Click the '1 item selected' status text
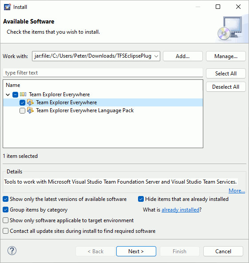249x263 pixels. (20, 156)
